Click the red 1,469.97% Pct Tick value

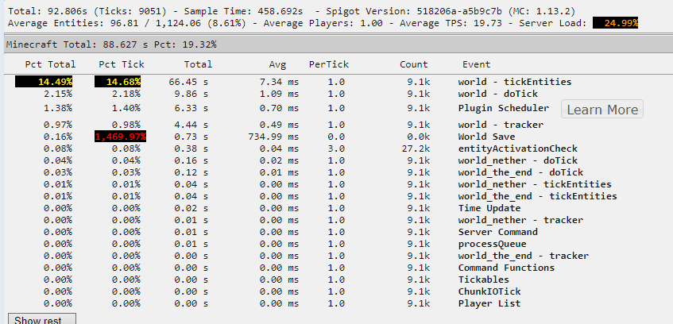pos(121,137)
